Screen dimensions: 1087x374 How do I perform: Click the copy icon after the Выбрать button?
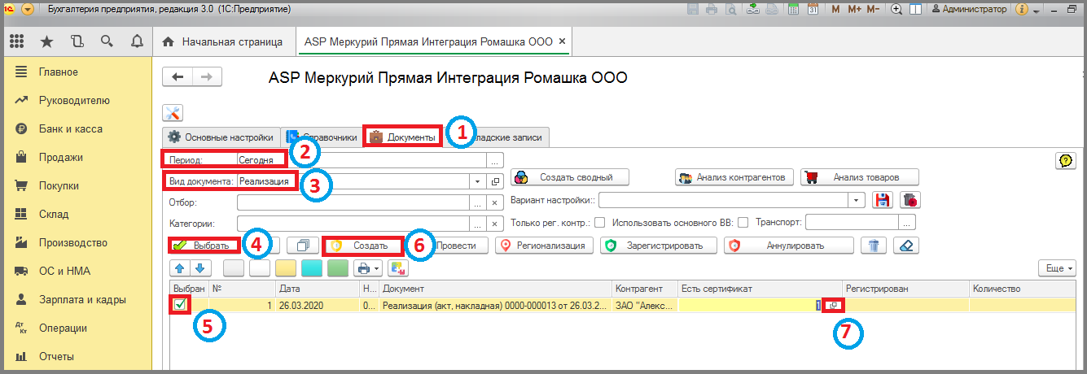coord(302,246)
